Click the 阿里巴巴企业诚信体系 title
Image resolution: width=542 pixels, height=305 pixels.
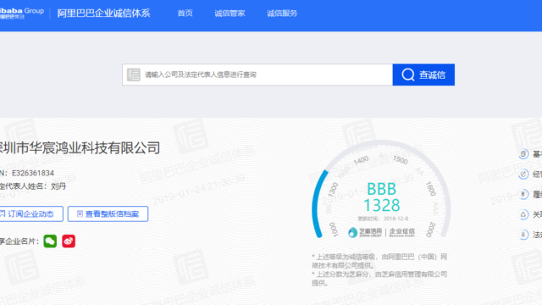[x=103, y=14]
